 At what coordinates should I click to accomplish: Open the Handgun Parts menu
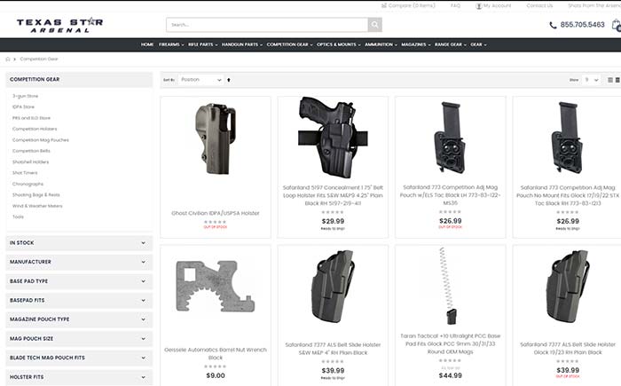(x=242, y=44)
